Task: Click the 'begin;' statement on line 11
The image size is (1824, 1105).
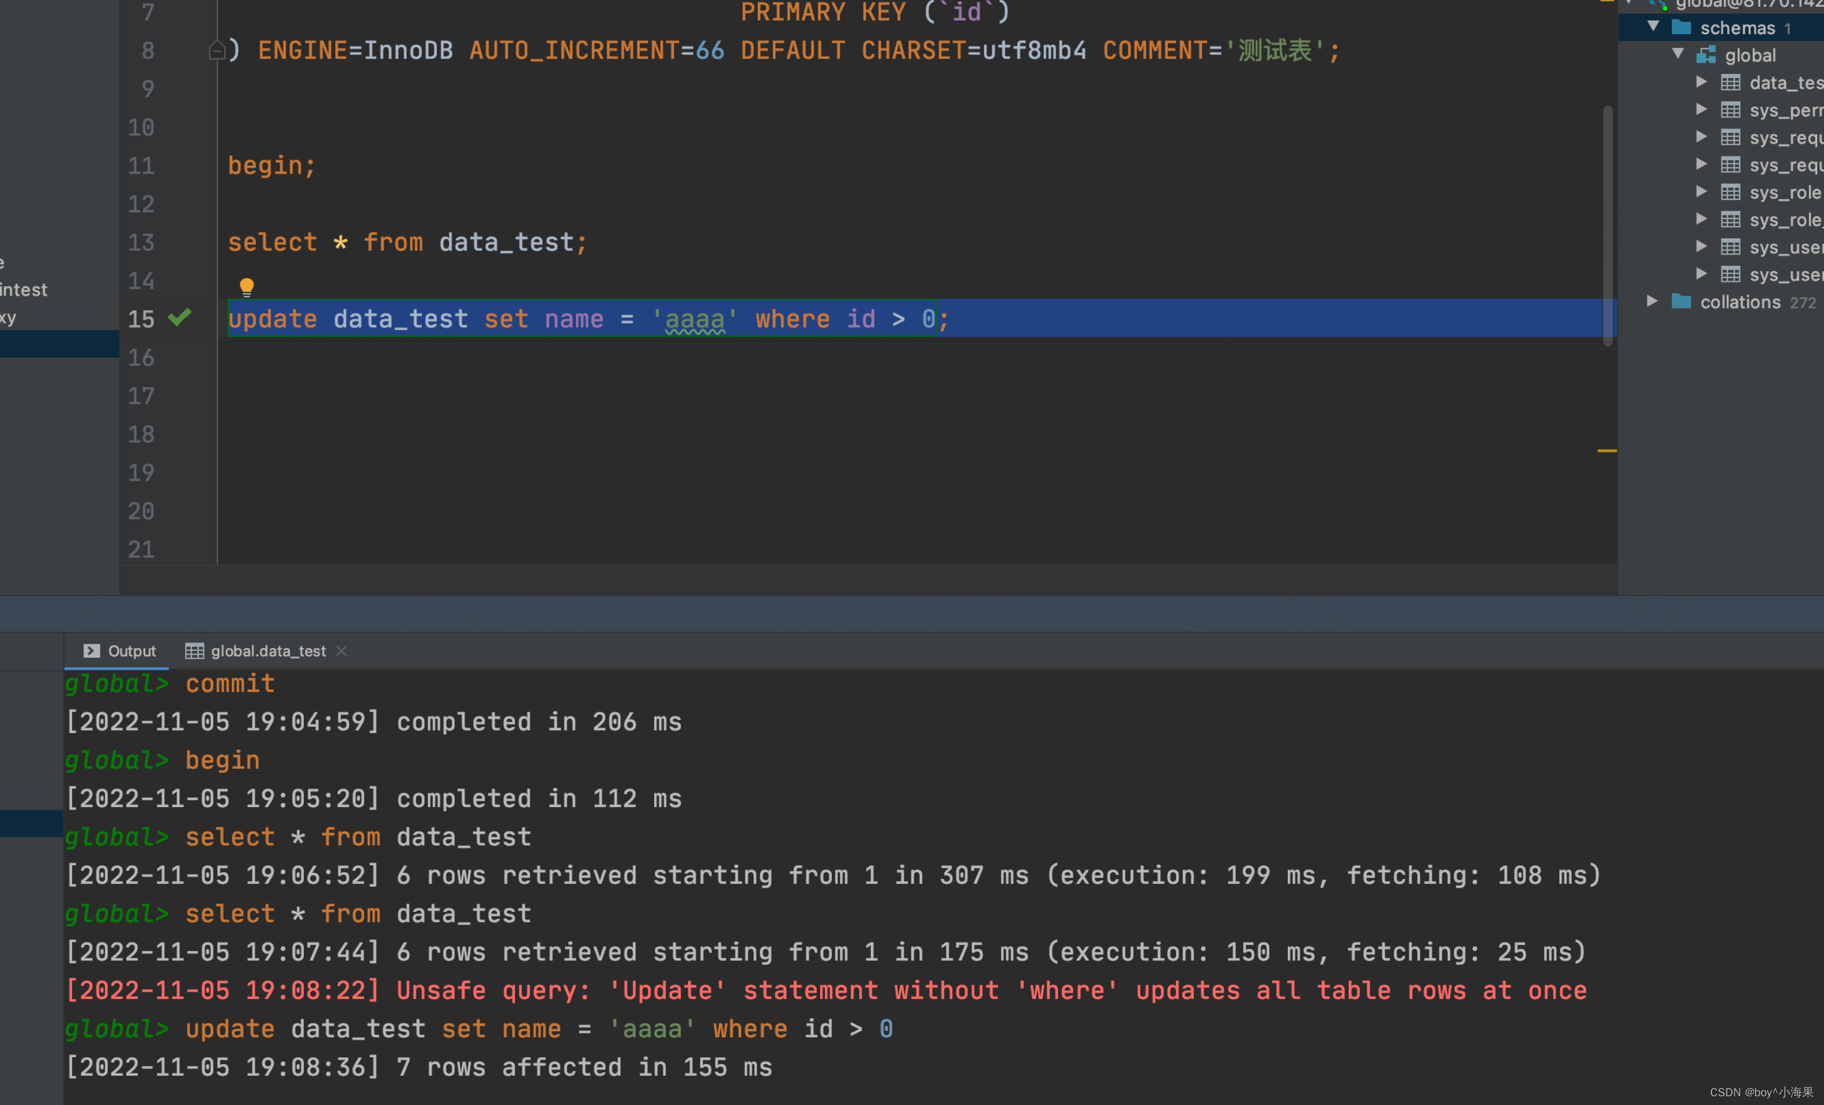Action: pyautogui.click(x=271, y=165)
